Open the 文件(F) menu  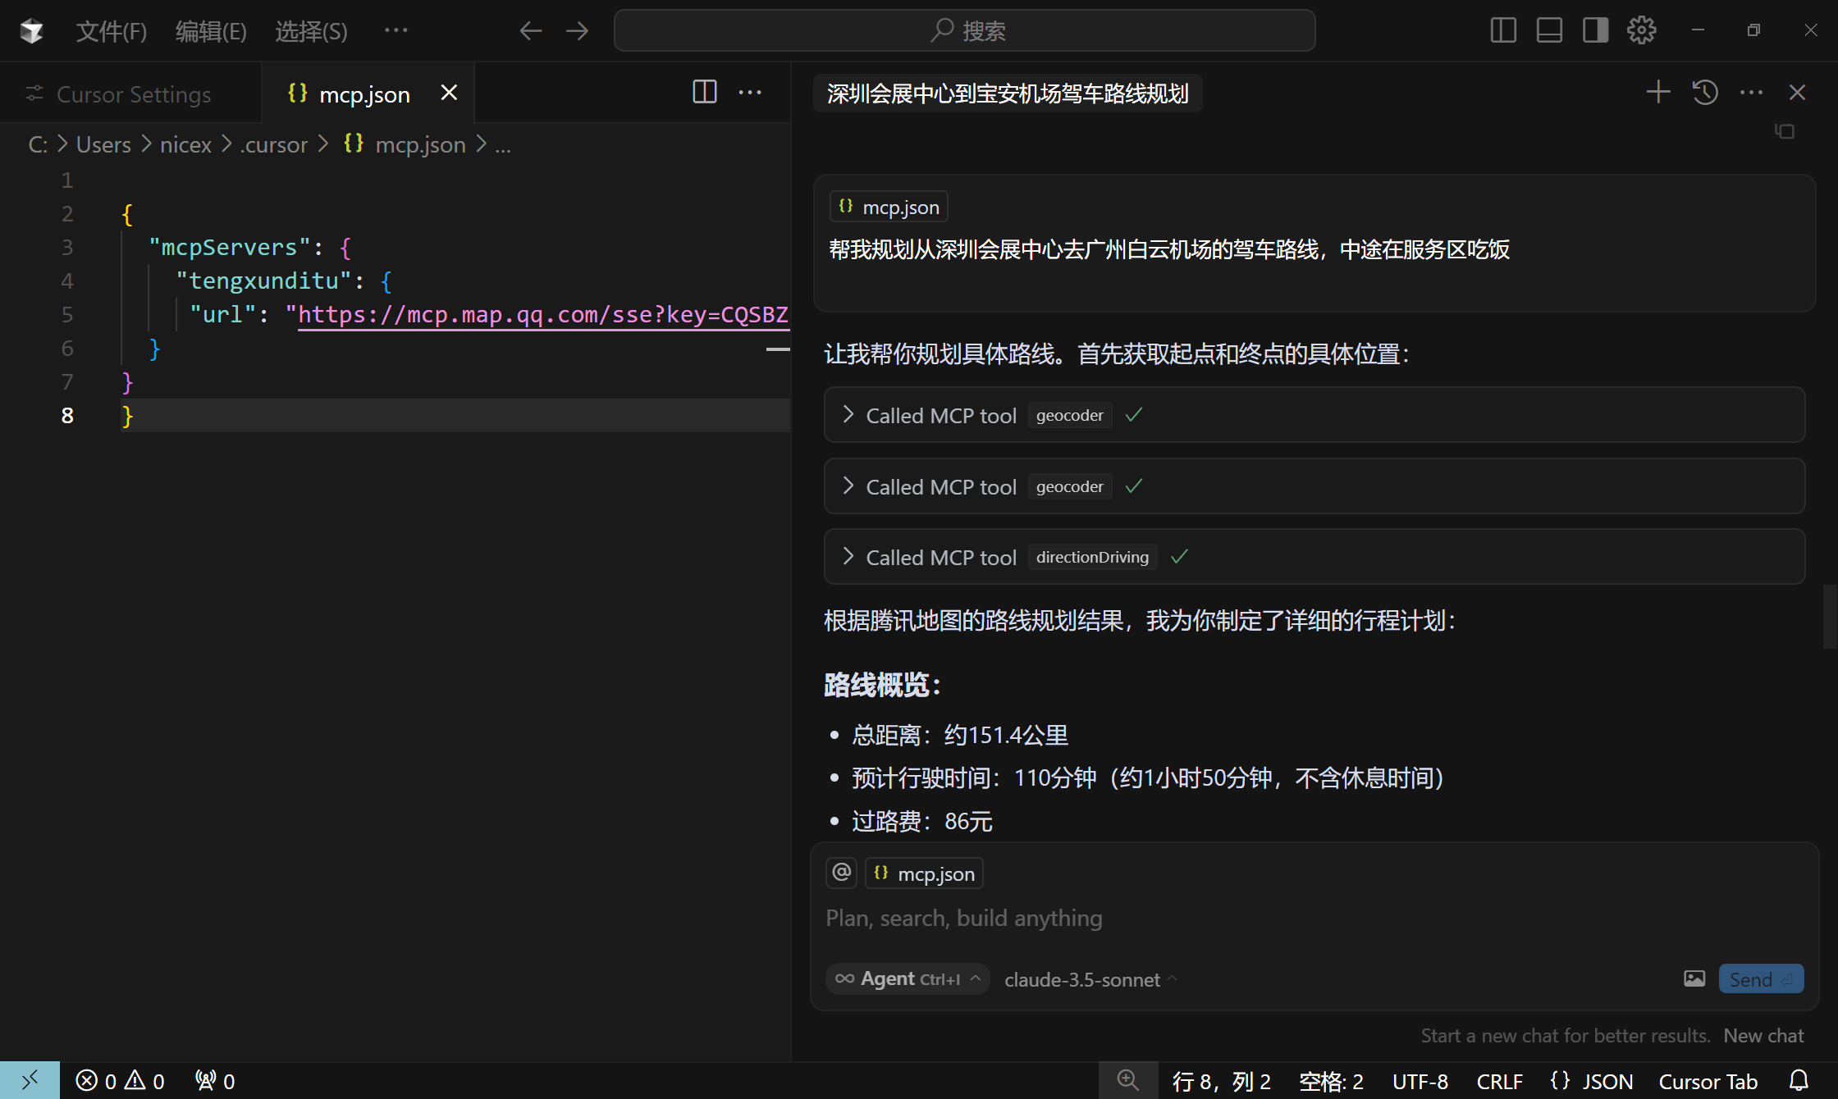pyautogui.click(x=112, y=30)
